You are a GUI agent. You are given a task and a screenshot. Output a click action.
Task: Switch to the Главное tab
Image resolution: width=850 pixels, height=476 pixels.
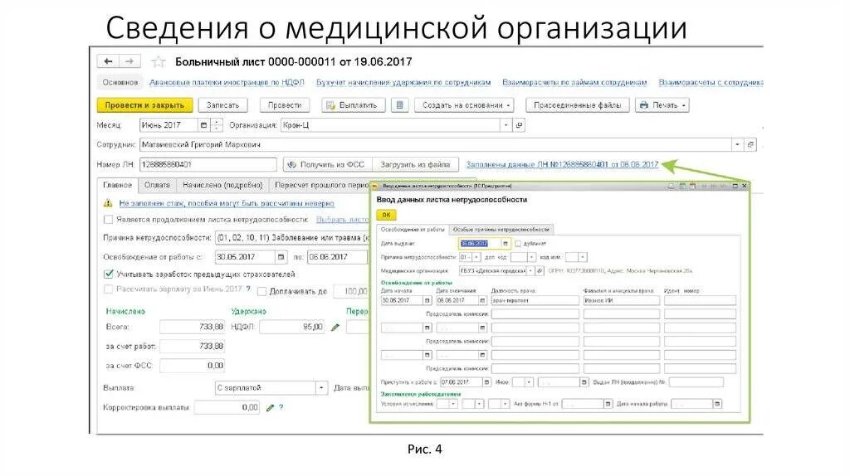118,185
